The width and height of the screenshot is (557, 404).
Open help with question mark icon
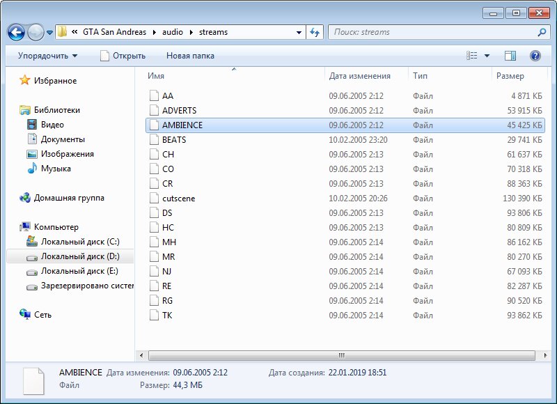535,56
